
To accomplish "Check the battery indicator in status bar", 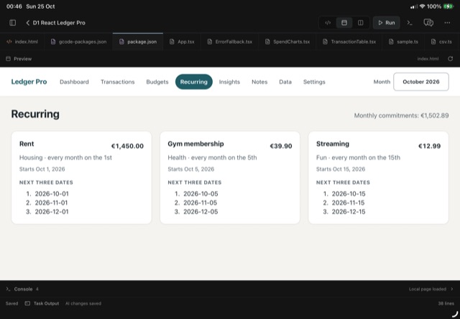I will pyautogui.click(x=448, y=6).
